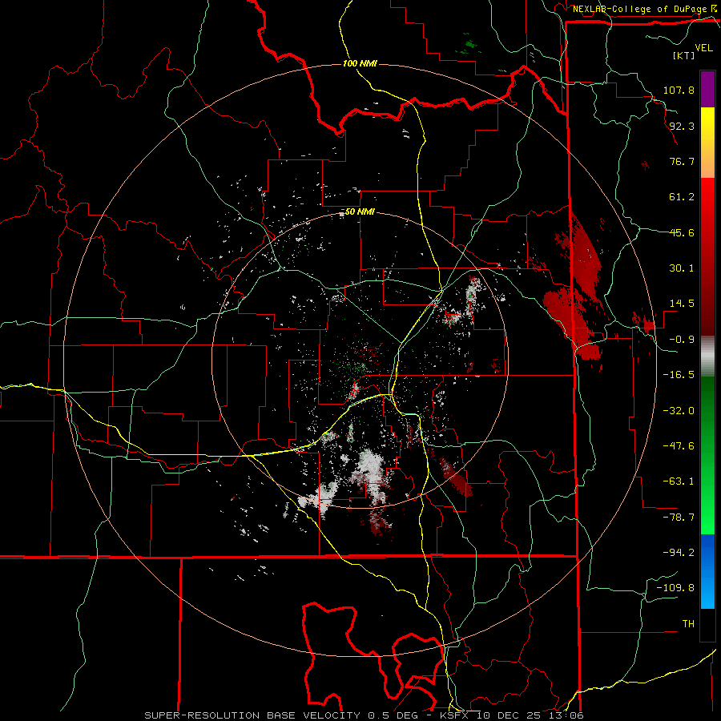
Task: Click the 107.8 scale value
Action: coord(679,90)
